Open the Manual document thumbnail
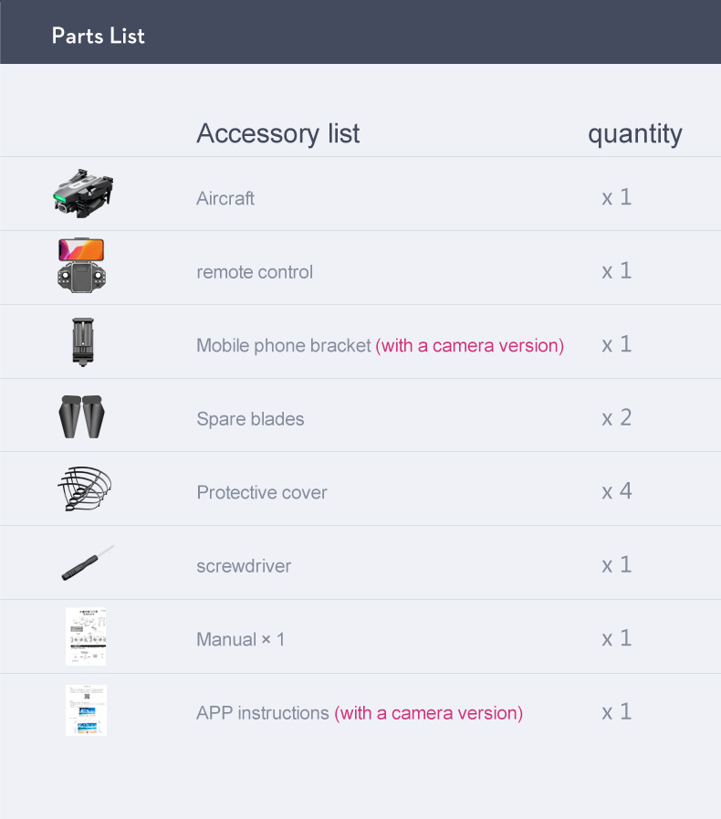The height and width of the screenshot is (819, 721). click(x=86, y=636)
